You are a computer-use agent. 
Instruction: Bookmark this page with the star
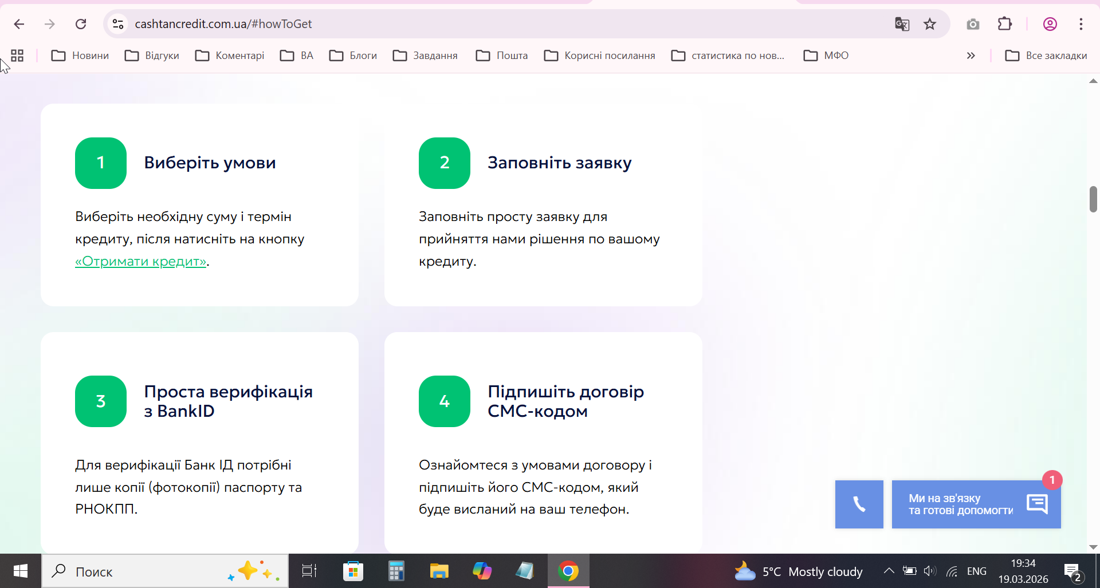930,24
